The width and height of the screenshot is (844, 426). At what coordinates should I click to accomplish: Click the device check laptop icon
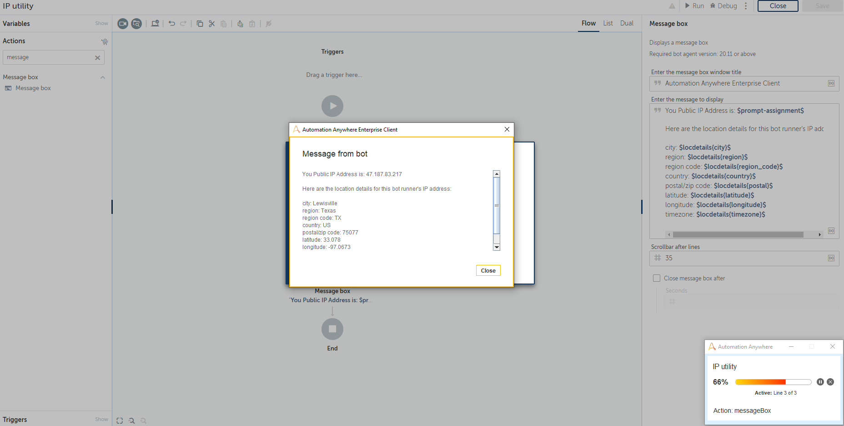(155, 24)
